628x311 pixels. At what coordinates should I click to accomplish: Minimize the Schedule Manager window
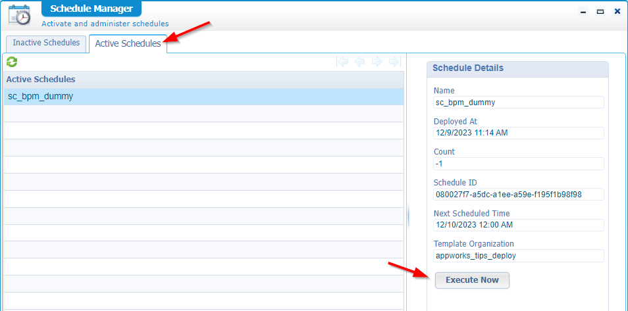pos(583,12)
